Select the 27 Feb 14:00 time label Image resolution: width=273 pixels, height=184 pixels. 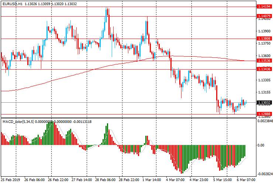pyautogui.click(x=82, y=180)
